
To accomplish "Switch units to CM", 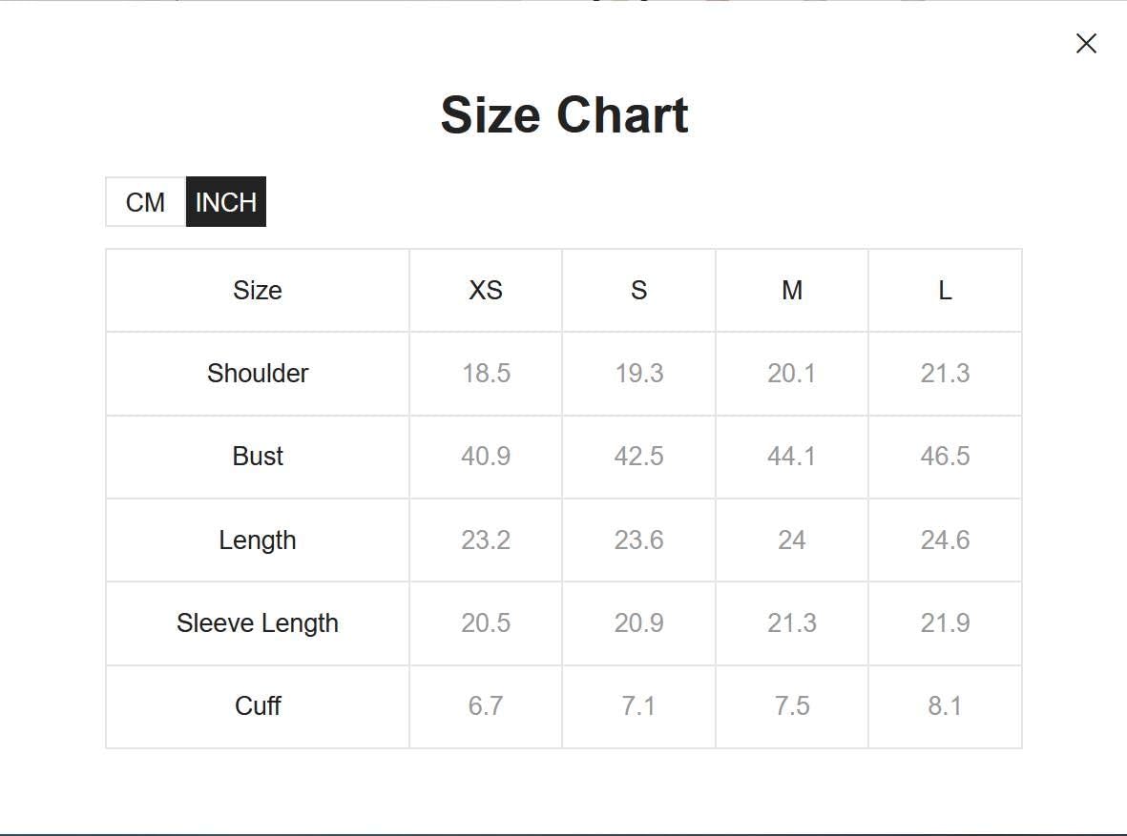I will (x=145, y=202).
